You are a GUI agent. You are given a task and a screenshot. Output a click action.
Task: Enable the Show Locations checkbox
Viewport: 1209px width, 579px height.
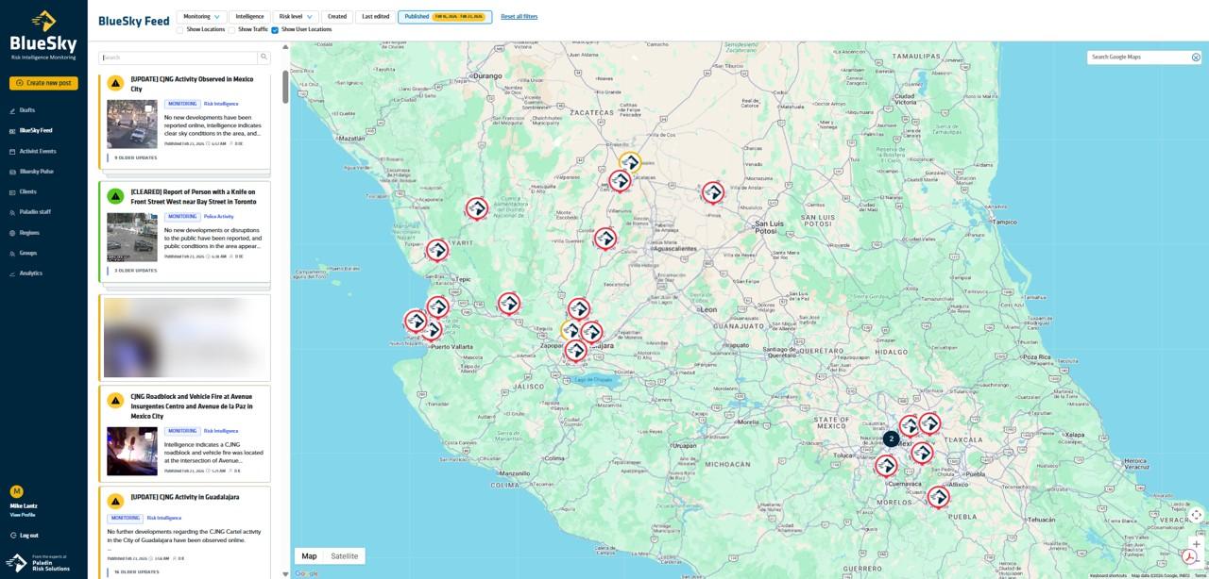pyautogui.click(x=180, y=30)
